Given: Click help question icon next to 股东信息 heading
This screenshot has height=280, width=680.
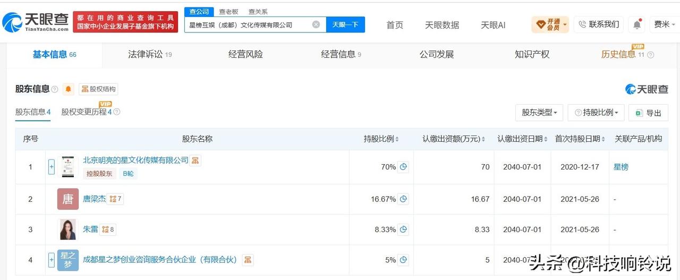Looking at the screenshot, I should tap(55, 89).
